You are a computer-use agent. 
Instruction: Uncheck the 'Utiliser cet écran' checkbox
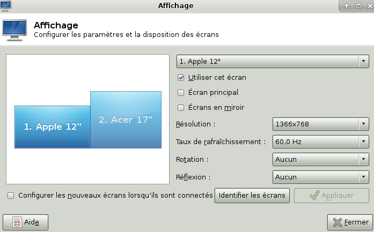(181, 77)
